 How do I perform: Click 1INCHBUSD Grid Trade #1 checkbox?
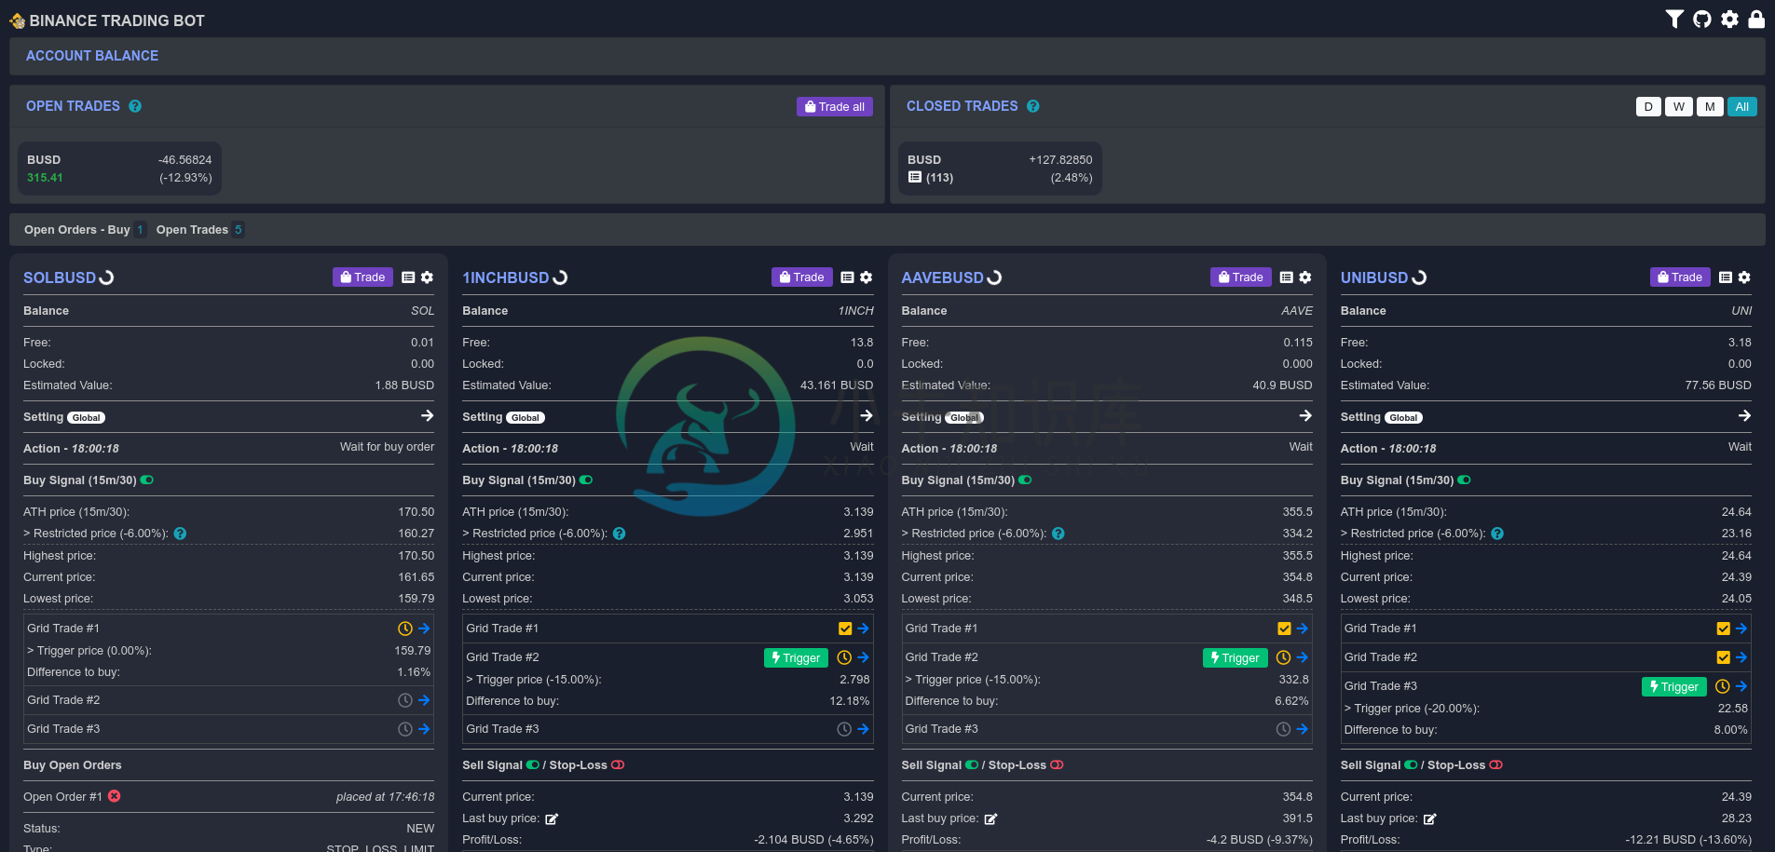(x=845, y=629)
